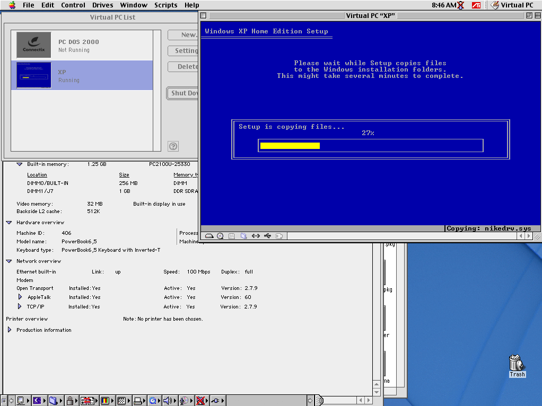This screenshot has width=542, height=406.
Task: Collapse the Network overview section
Action: pyautogui.click(x=9, y=261)
